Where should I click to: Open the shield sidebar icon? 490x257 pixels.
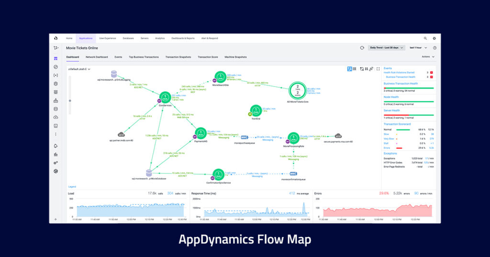point(56,84)
